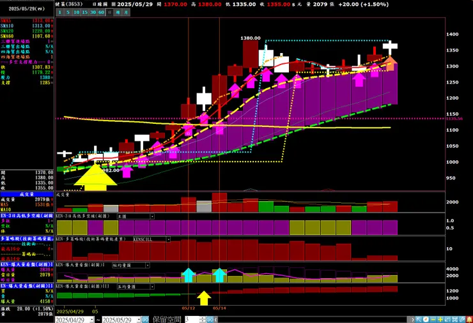This screenshot has height=323, width=473.
Task: Click the SMA20 indicator label
Action: pyautogui.click(x=7, y=31)
